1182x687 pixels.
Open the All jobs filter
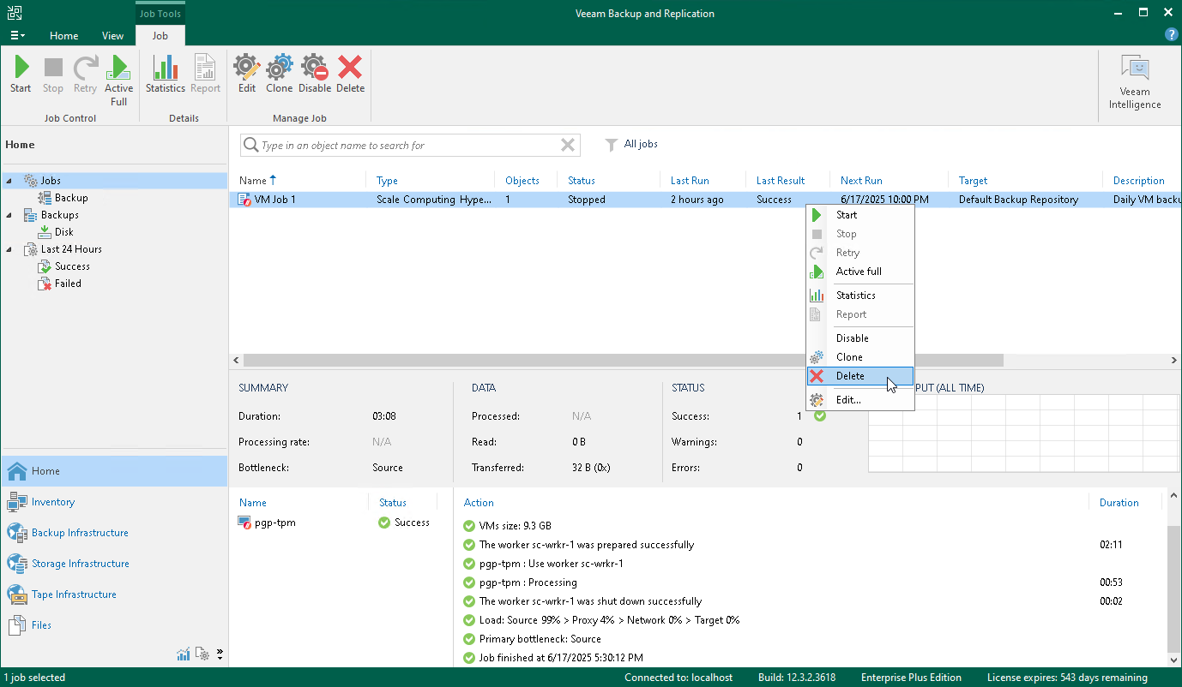(631, 145)
